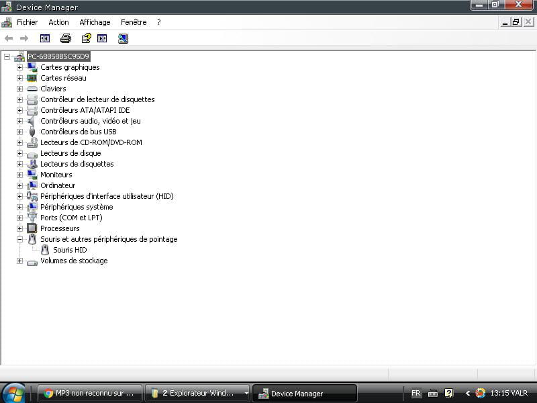Toggle the action pane toolbar icon

(102, 38)
